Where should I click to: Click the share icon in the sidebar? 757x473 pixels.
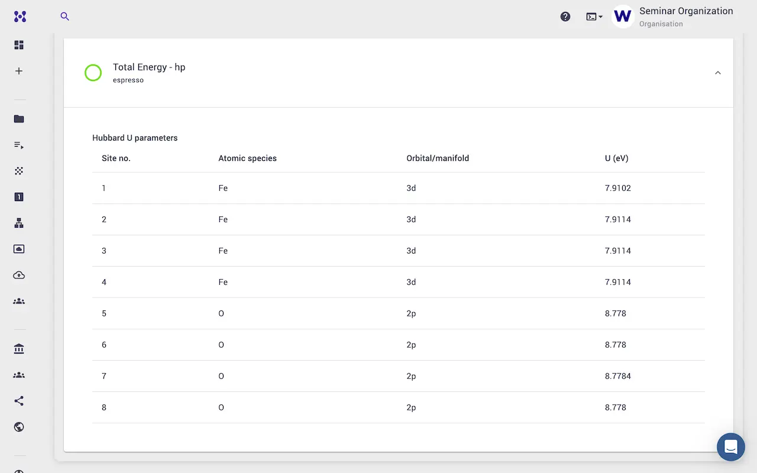(x=18, y=401)
